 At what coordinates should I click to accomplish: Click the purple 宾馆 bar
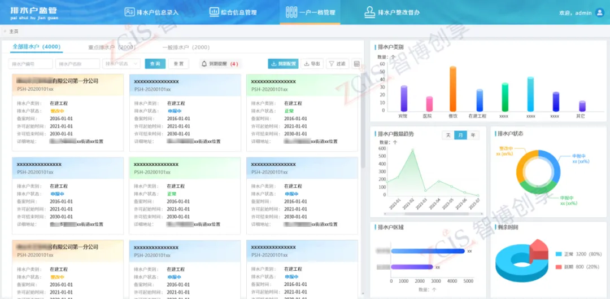pos(404,98)
